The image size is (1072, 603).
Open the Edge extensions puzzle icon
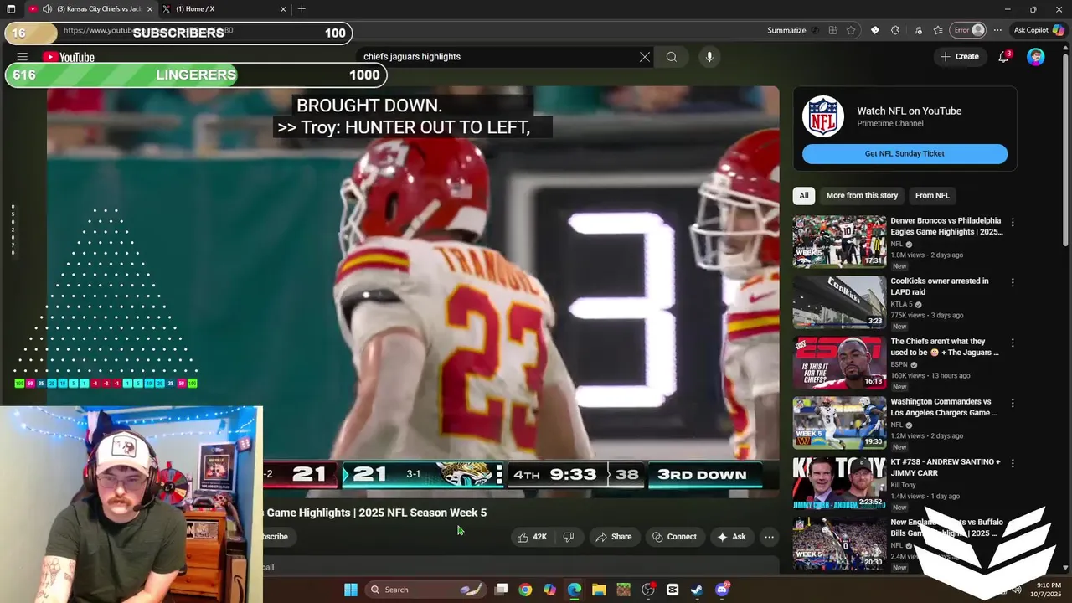[895, 30]
